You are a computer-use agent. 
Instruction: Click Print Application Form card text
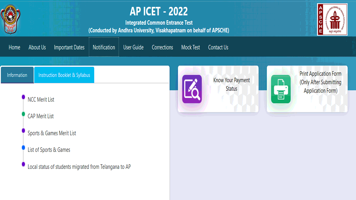pyautogui.click(x=320, y=82)
